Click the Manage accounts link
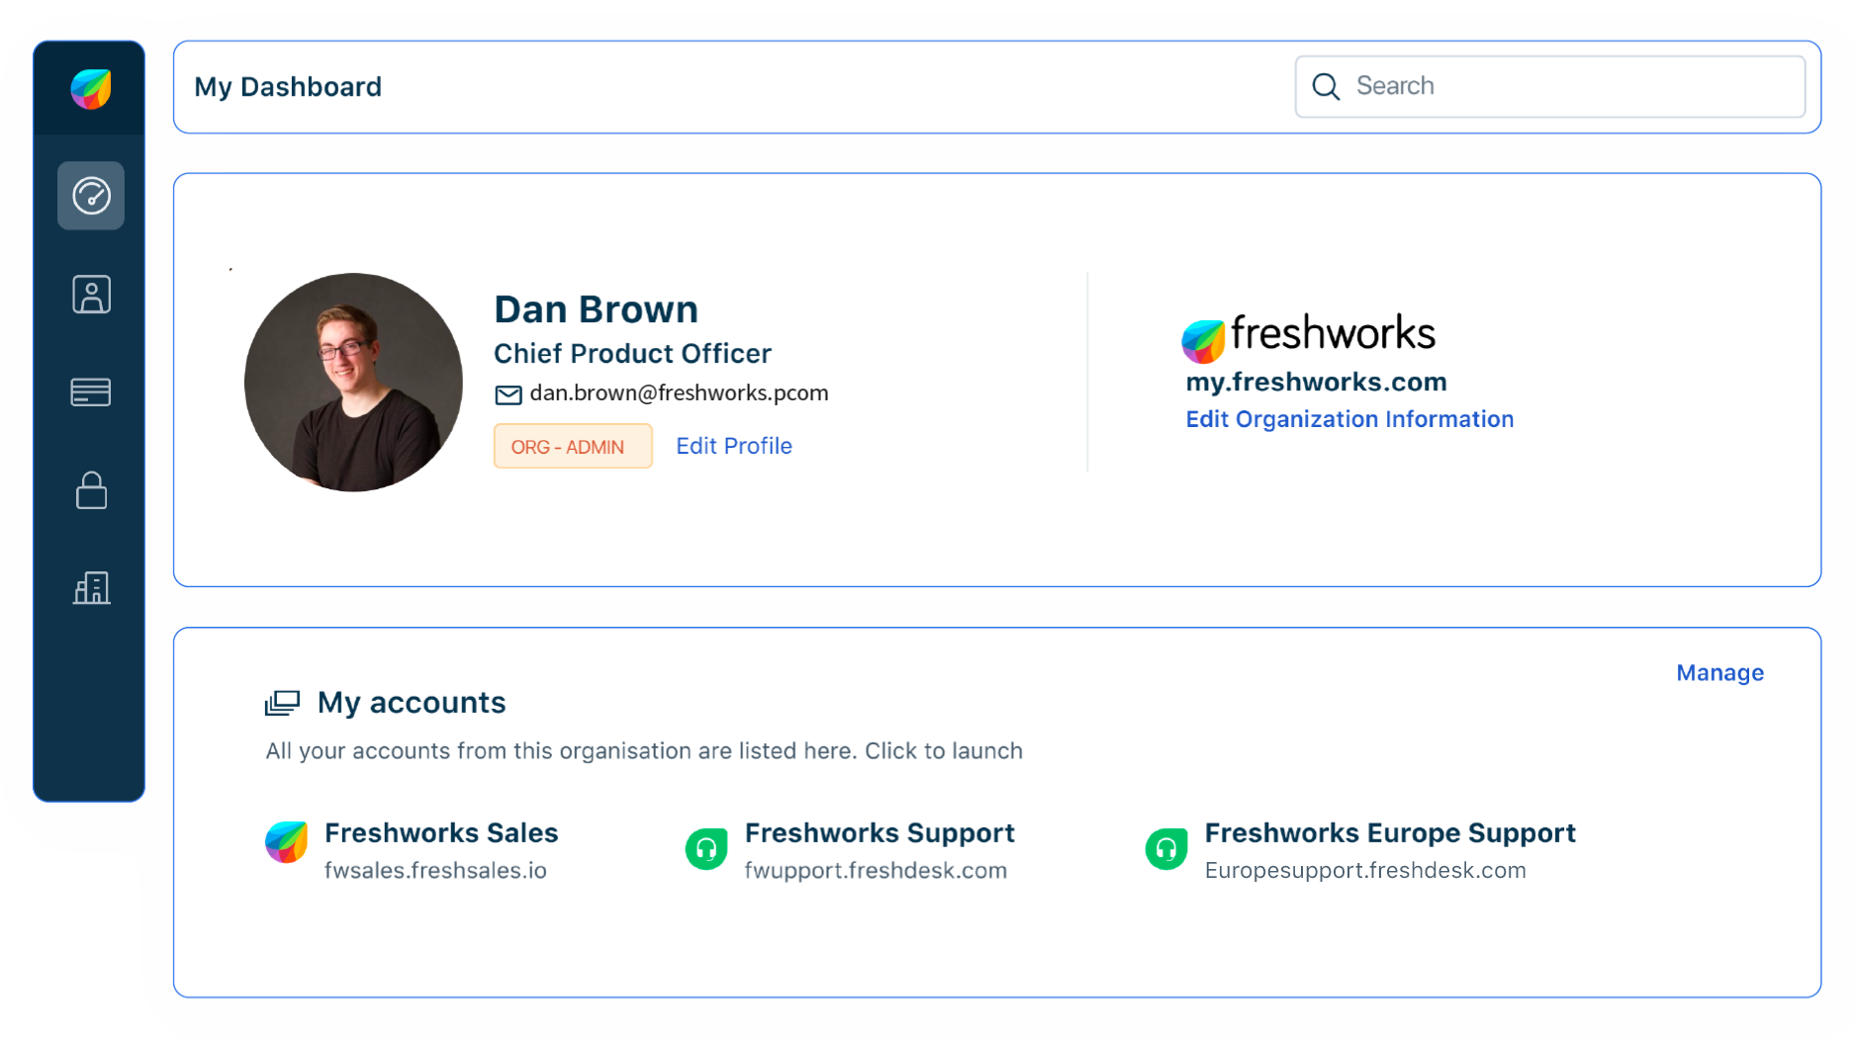Image resolution: width=1855 pixels, height=1038 pixels. [x=1719, y=673]
